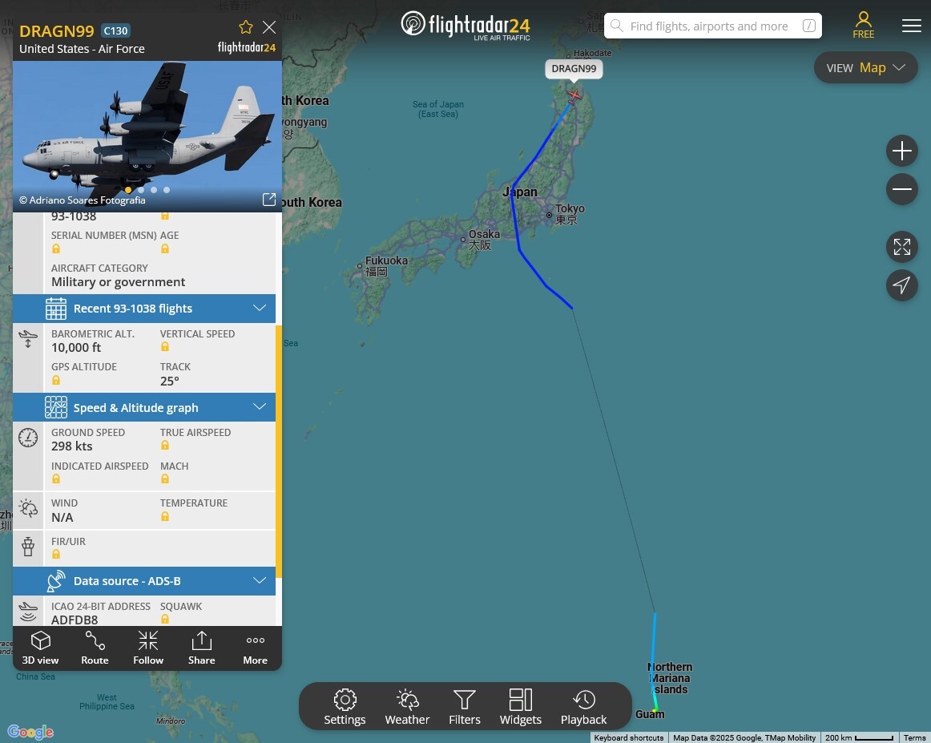Open the 3D view of DRAGN99
The image size is (931, 743).
pyautogui.click(x=40, y=648)
